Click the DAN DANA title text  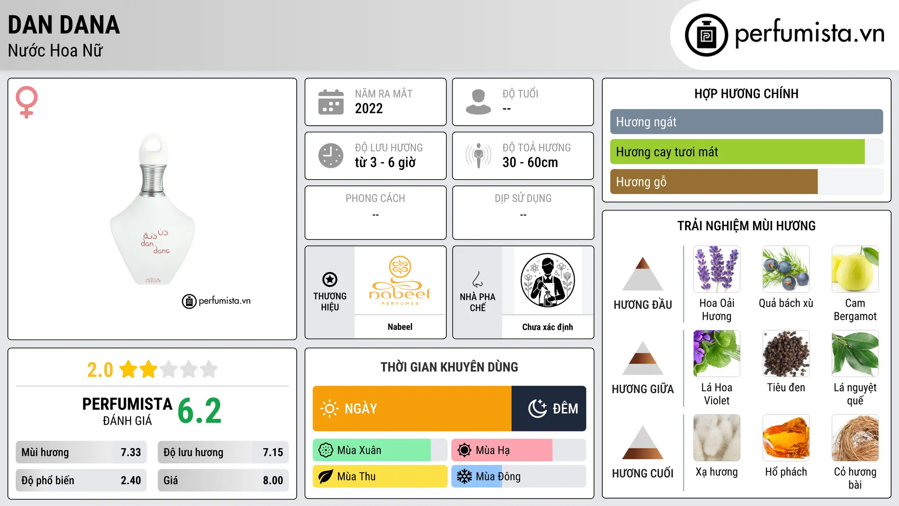click(x=64, y=25)
